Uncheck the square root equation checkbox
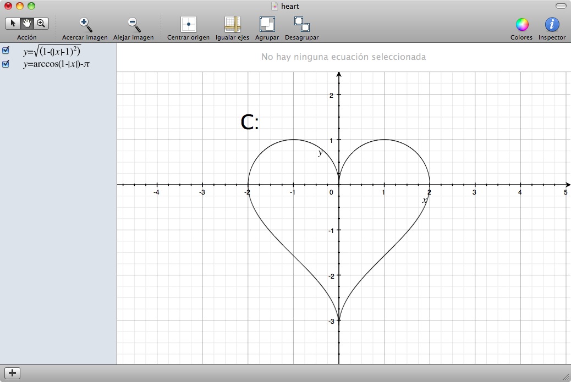Screen dimensions: 571x382 (x=6, y=50)
